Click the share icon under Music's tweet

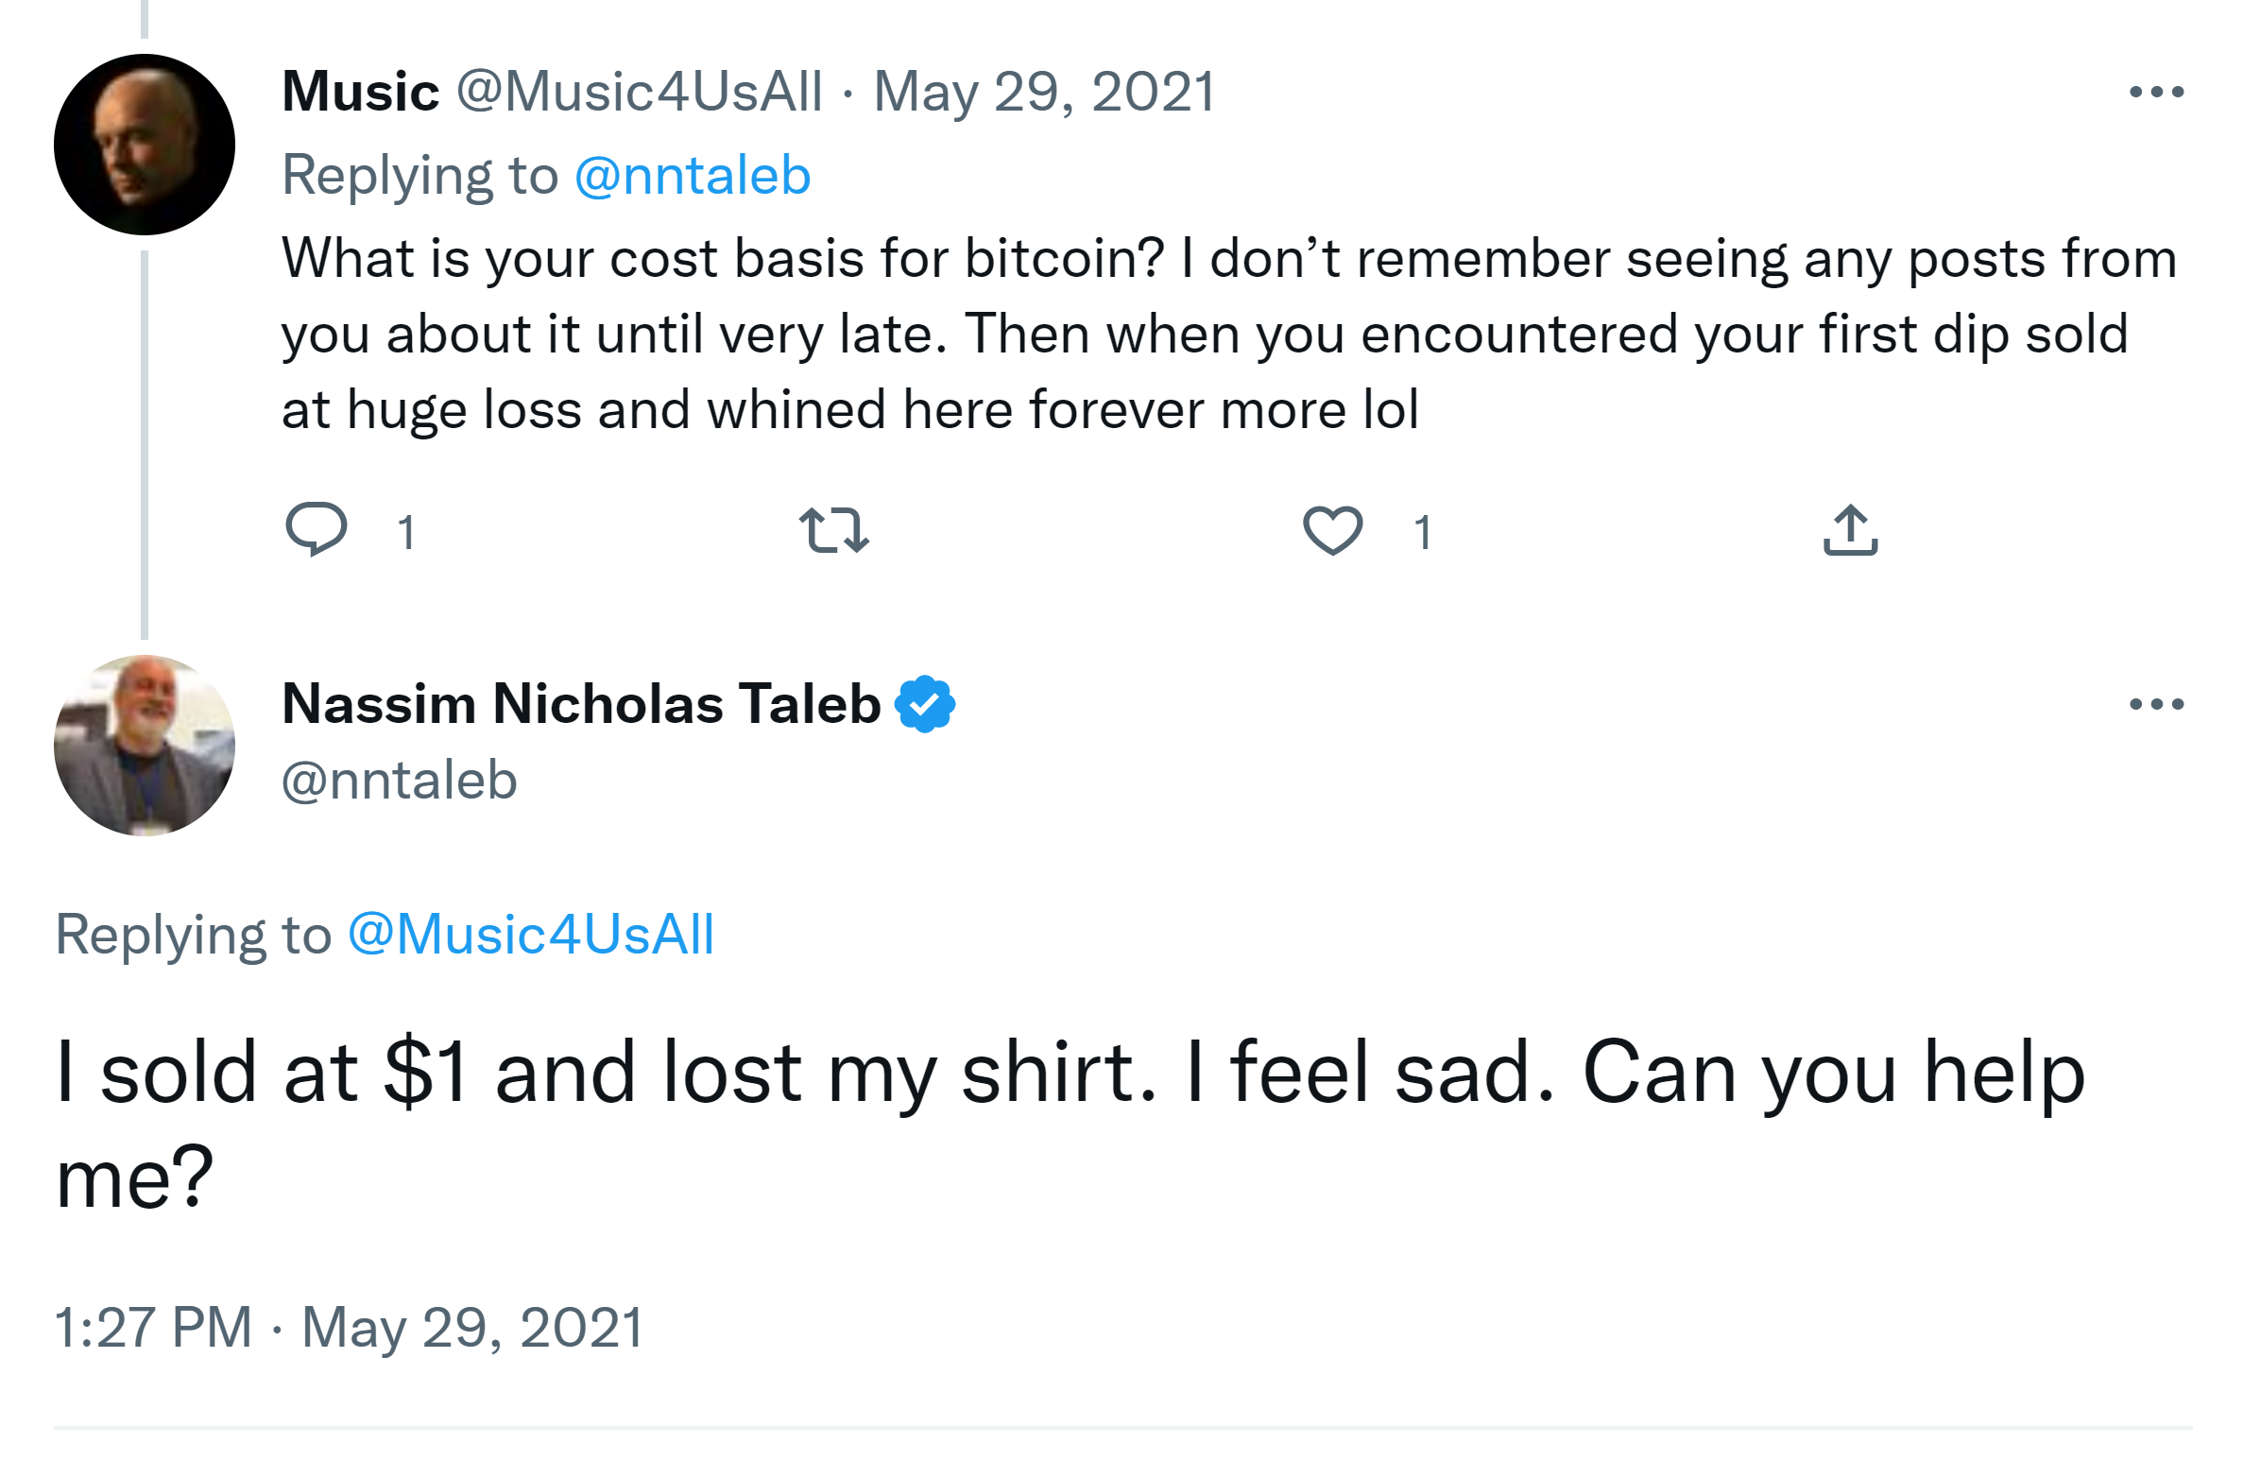[x=1850, y=529]
